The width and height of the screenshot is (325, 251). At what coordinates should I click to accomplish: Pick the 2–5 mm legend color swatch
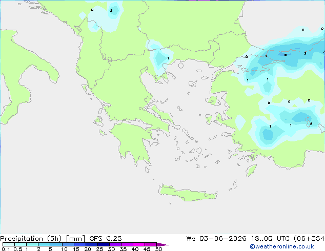click(44, 244)
